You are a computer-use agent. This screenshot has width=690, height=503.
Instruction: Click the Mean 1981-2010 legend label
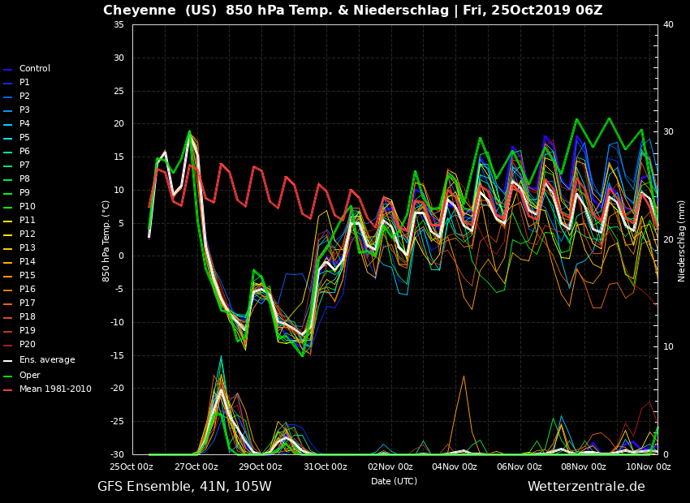pyautogui.click(x=55, y=389)
